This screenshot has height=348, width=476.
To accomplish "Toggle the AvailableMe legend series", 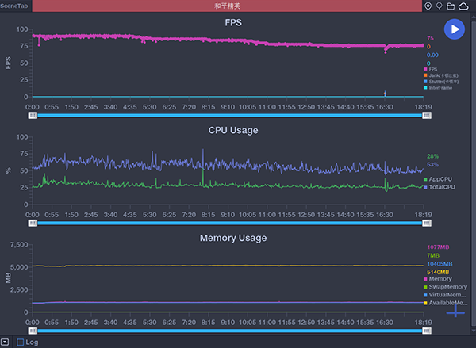I will coord(445,303).
